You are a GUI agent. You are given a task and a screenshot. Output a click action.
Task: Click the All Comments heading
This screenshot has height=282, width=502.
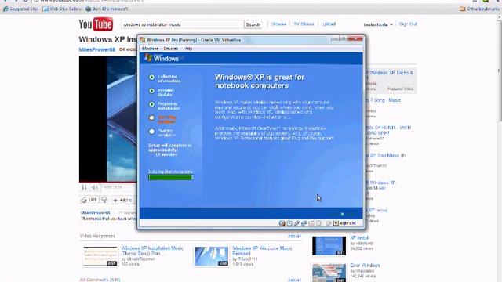coord(100,280)
